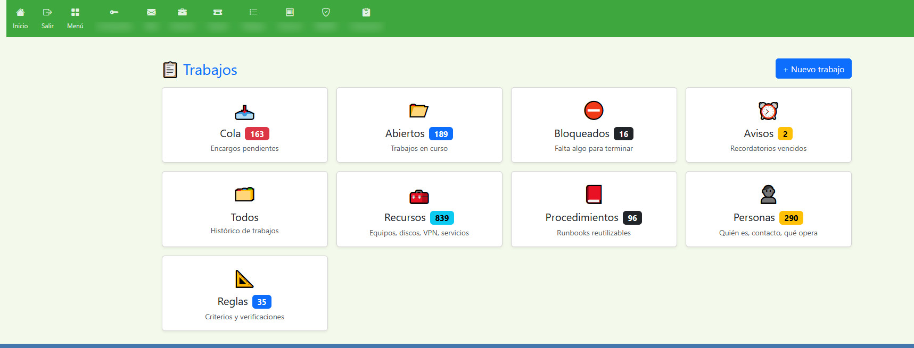Click the alarm clock icon on the Avisos card

[x=768, y=111]
